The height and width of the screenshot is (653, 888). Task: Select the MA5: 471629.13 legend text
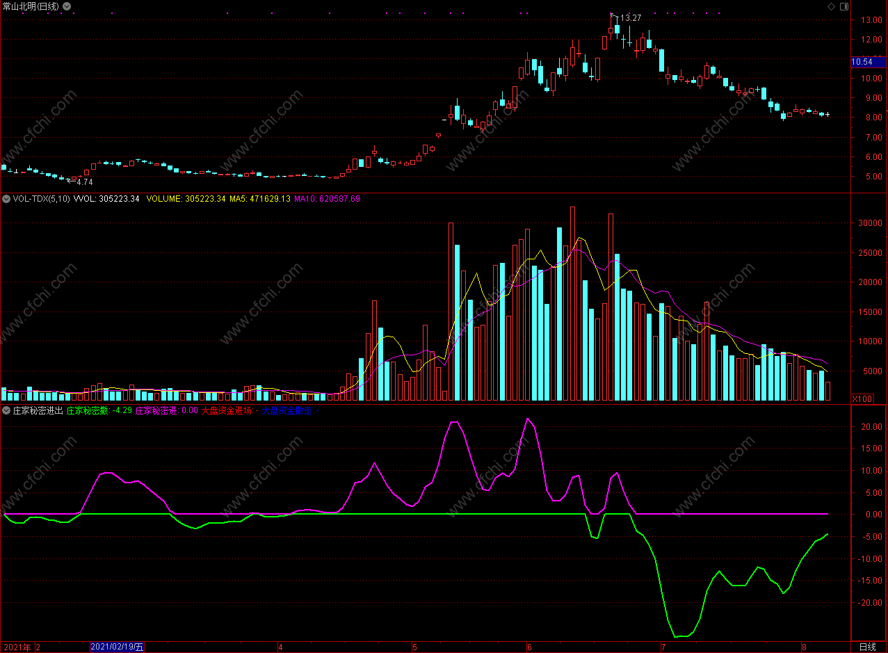[260, 199]
